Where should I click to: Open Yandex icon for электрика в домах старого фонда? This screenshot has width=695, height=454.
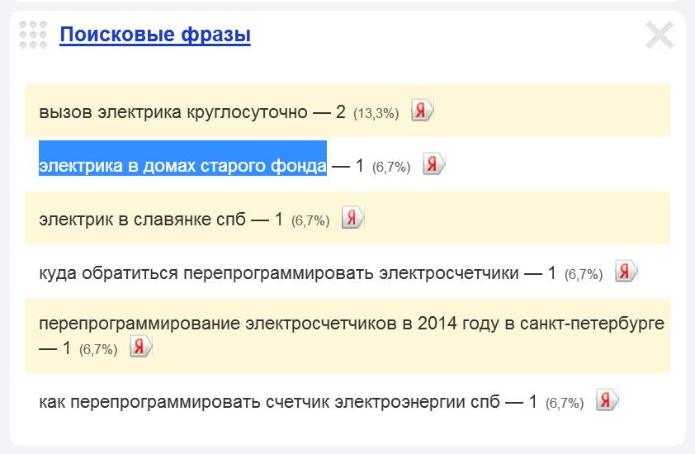(x=433, y=164)
